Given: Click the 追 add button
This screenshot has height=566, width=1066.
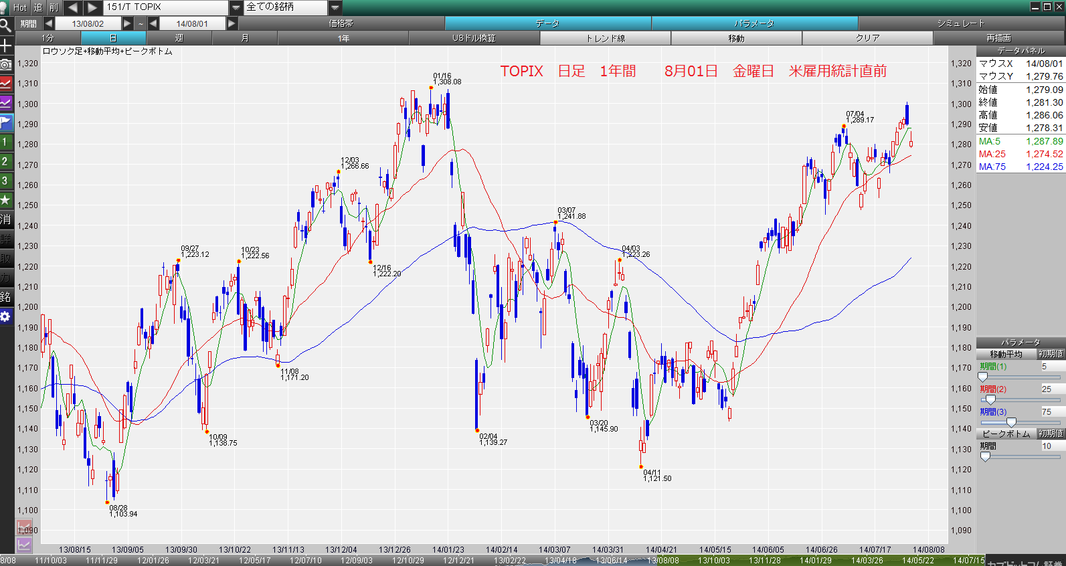Looking at the screenshot, I should click(38, 7).
